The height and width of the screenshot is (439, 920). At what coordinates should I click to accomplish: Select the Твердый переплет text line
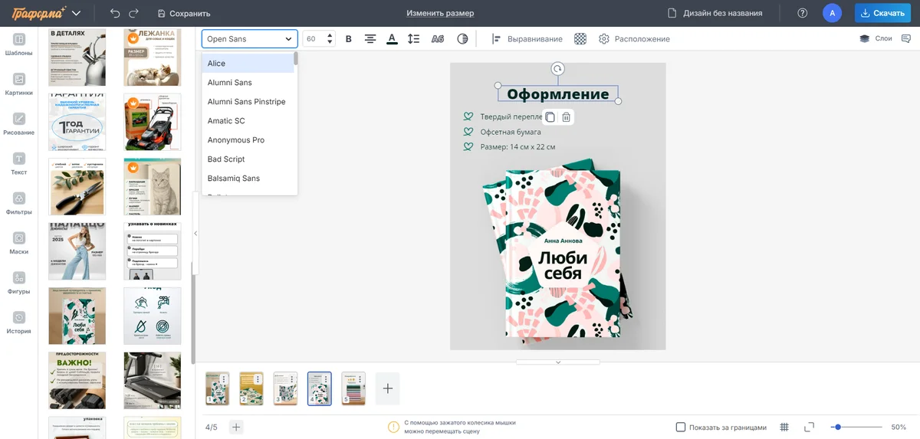pyautogui.click(x=511, y=116)
